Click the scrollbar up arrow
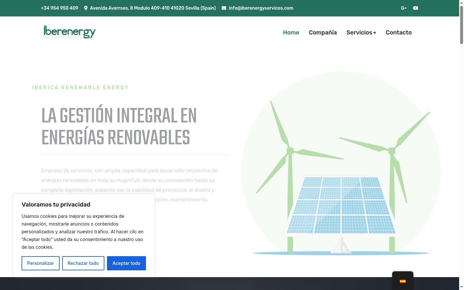464x290 pixels. click(461, 3)
